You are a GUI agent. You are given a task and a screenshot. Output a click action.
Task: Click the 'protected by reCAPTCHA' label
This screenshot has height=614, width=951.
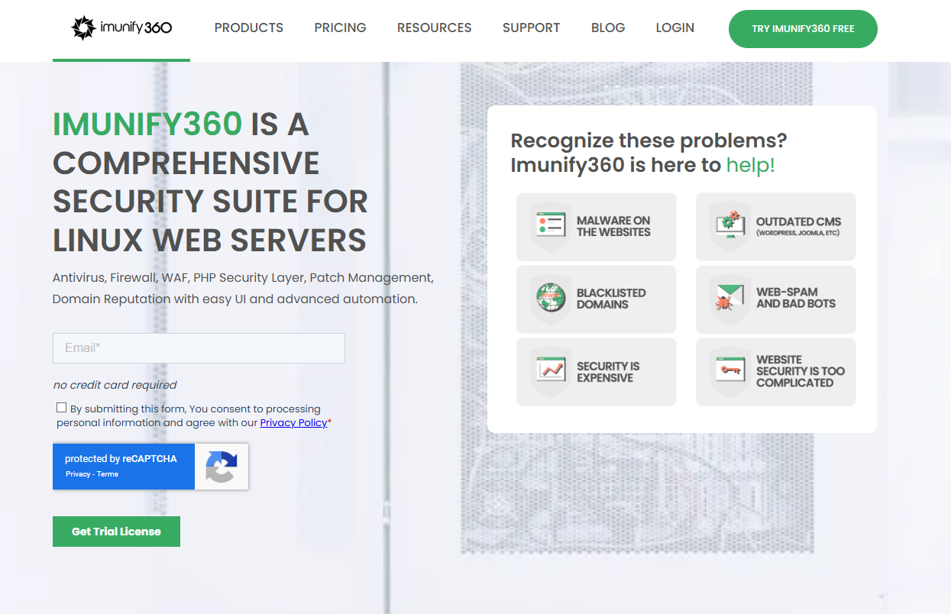pos(121,459)
